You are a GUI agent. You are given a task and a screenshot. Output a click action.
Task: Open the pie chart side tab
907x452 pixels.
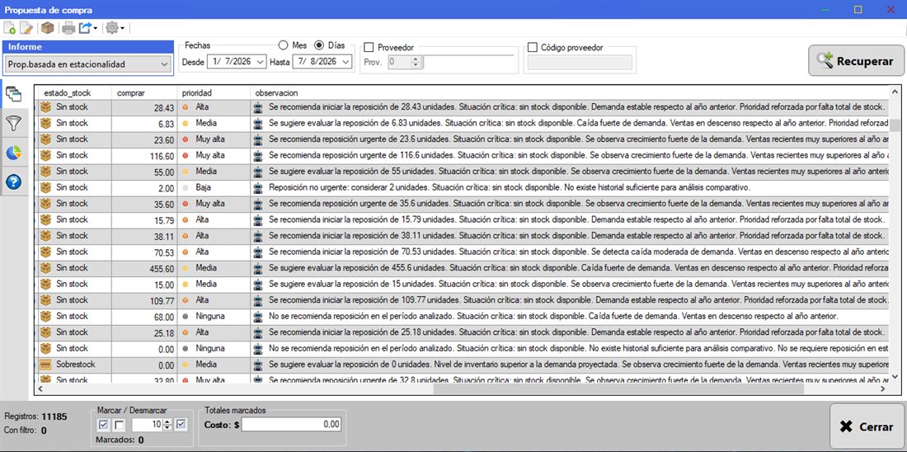(13, 153)
